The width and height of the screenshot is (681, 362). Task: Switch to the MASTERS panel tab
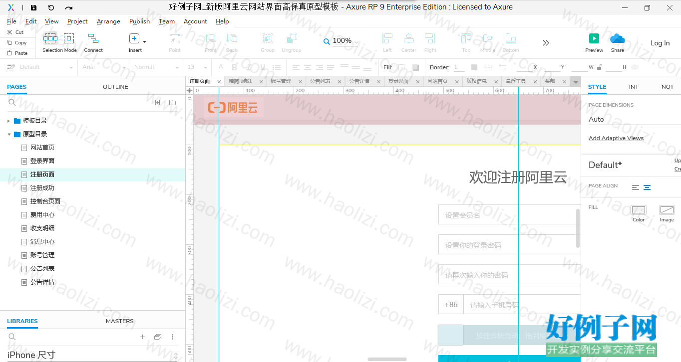coord(120,321)
